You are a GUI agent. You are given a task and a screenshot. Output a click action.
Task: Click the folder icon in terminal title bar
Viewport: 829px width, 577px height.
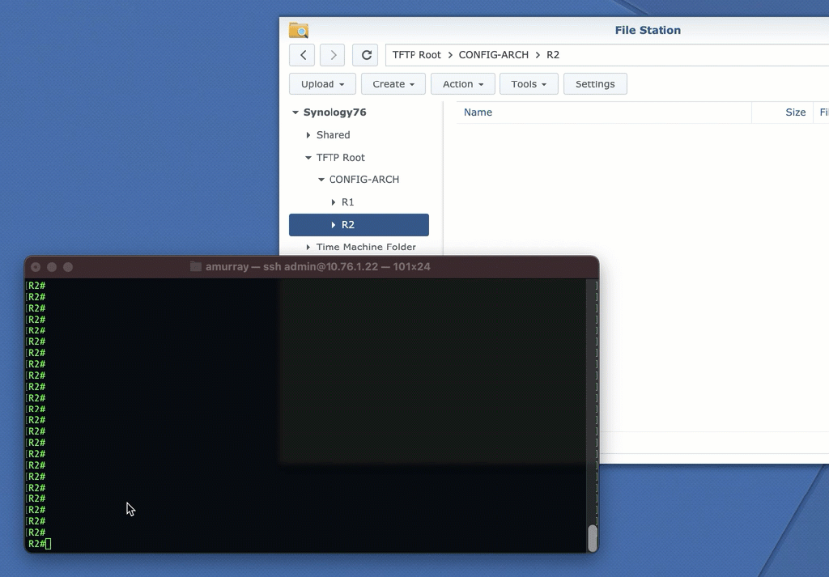pyautogui.click(x=195, y=267)
